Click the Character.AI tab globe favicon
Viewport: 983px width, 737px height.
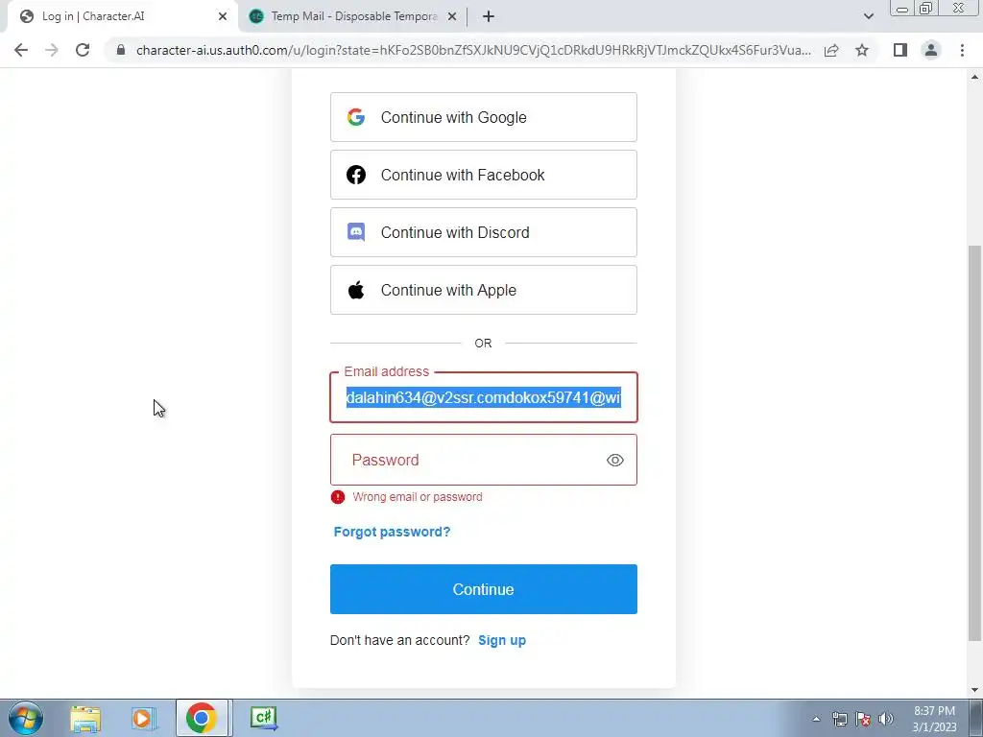pyautogui.click(x=27, y=16)
